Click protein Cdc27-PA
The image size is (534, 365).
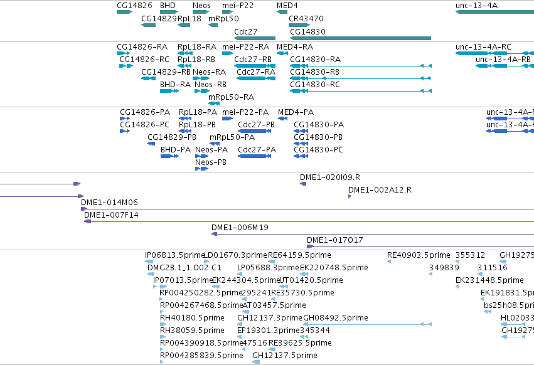(254, 156)
